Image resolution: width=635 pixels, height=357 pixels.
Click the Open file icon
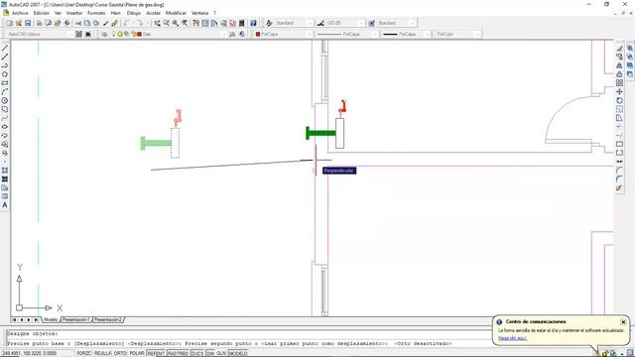(19, 23)
